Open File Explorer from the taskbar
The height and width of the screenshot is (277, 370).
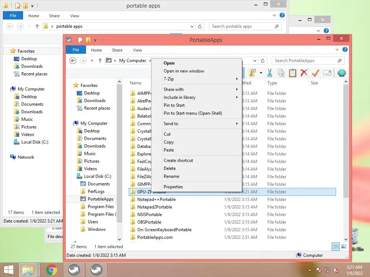click(x=28, y=270)
